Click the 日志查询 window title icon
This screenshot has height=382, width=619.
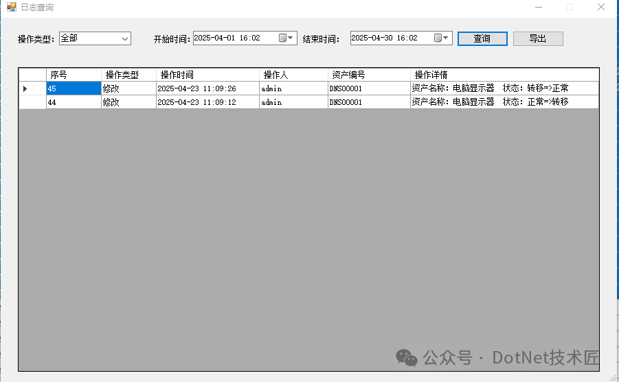[x=11, y=7]
